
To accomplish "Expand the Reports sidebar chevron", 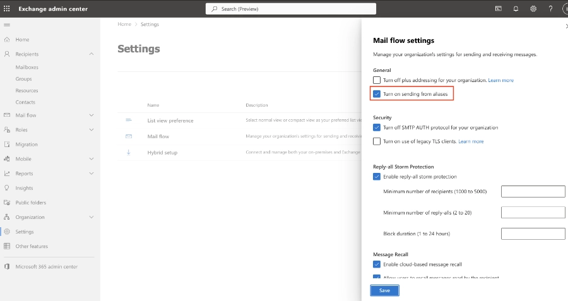I will pyautogui.click(x=92, y=174).
